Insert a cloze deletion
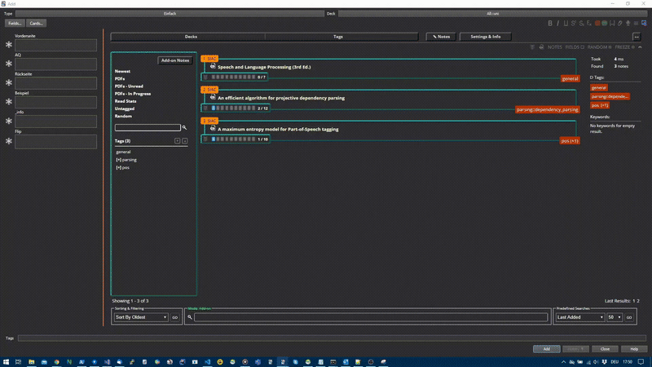This screenshot has height=367, width=652. point(613,24)
